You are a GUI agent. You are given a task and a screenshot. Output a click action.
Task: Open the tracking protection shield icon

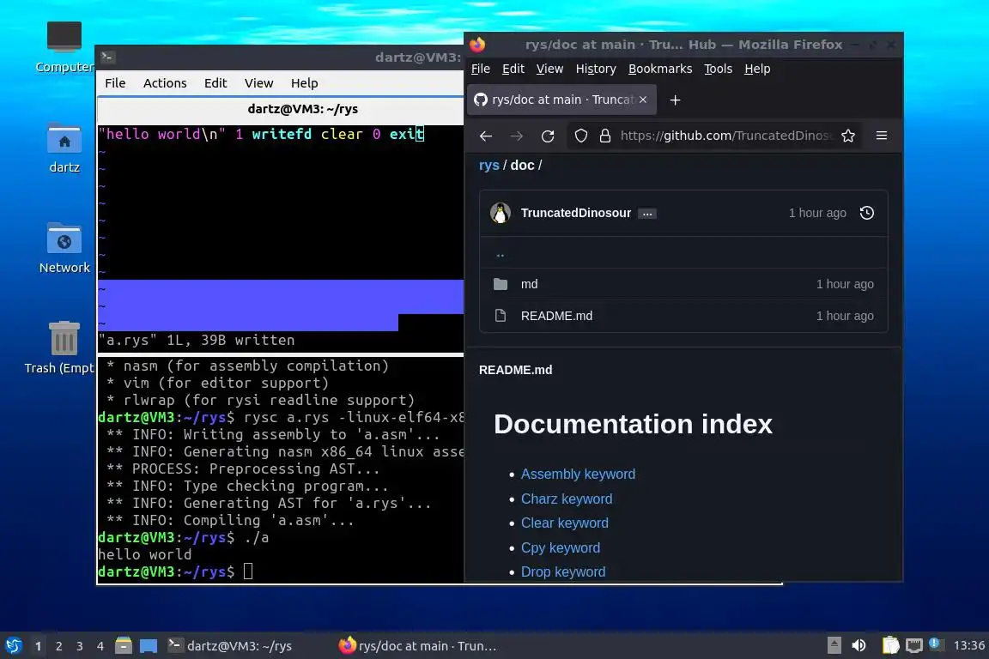(581, 136)
